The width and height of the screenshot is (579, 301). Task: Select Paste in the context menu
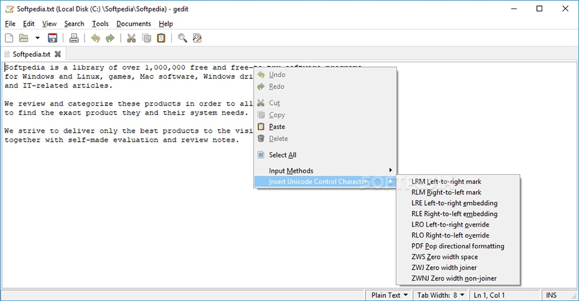click(x=277, y=127)
